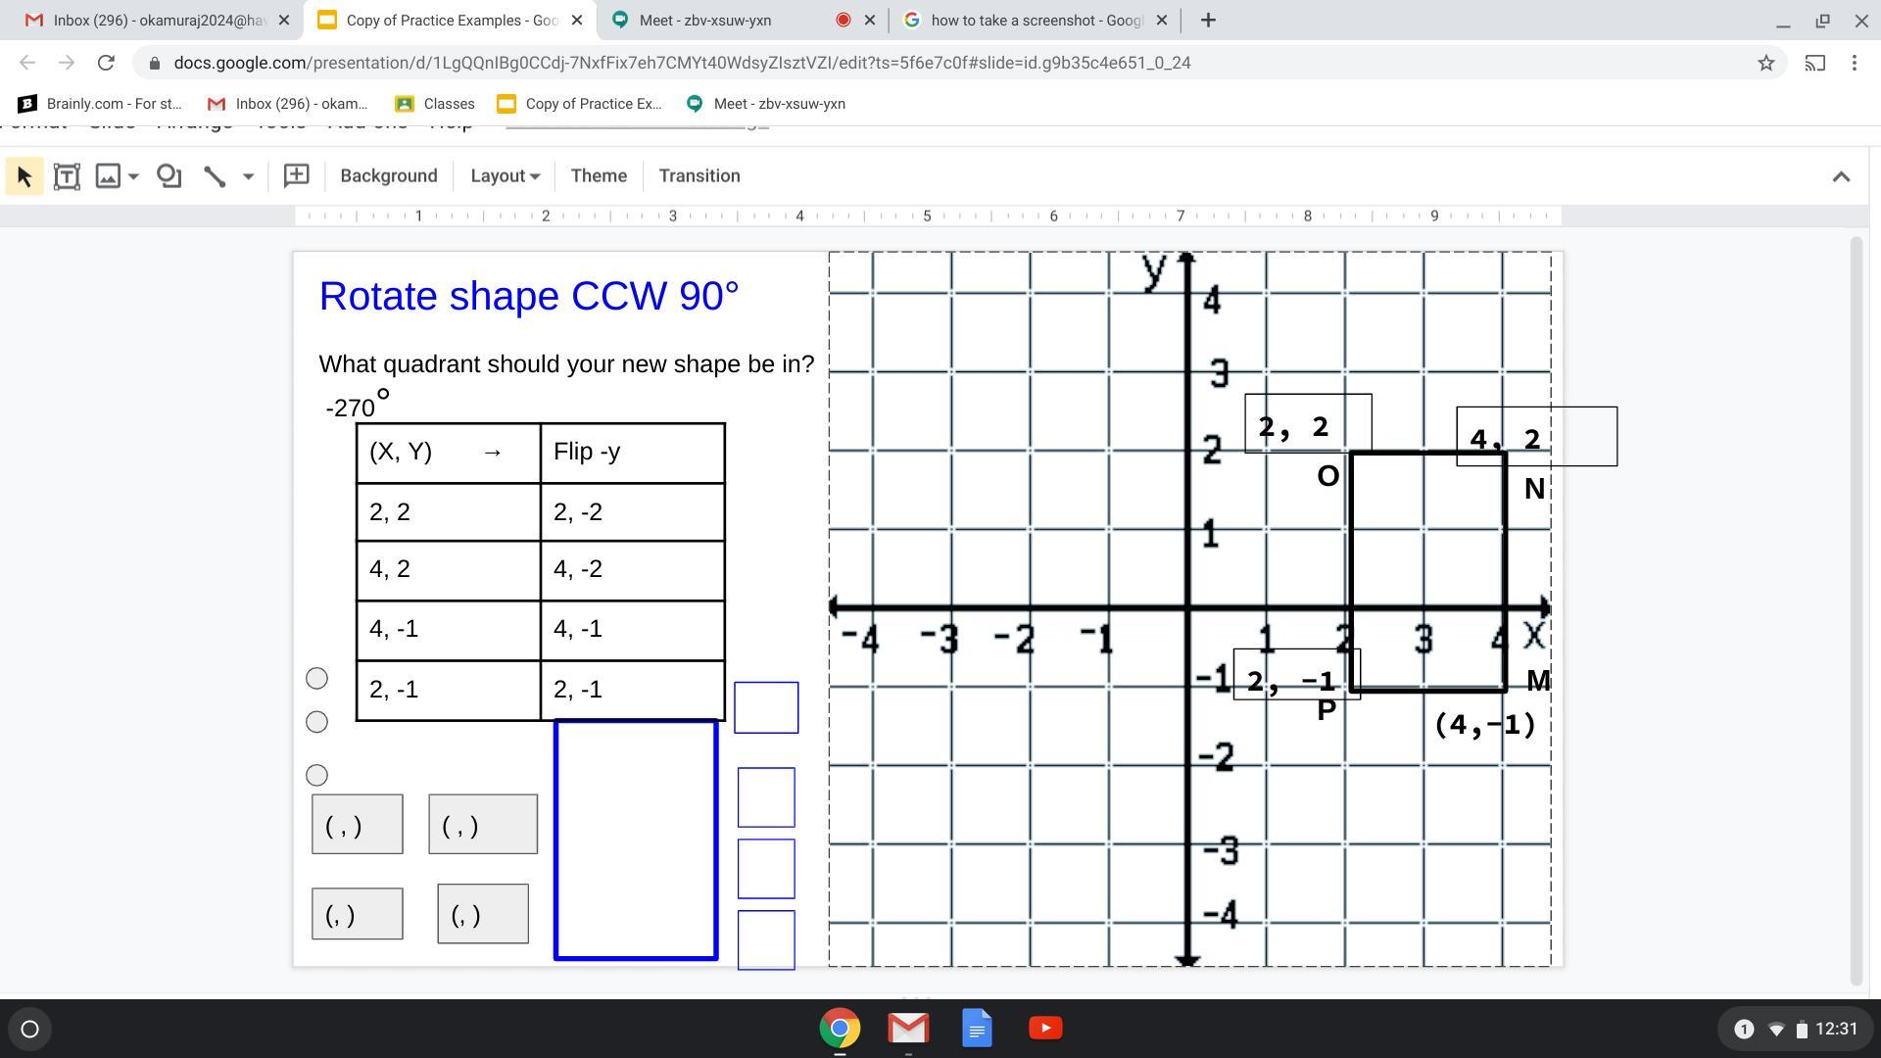Open the Layout dropdown

click(x=505, y=176)
